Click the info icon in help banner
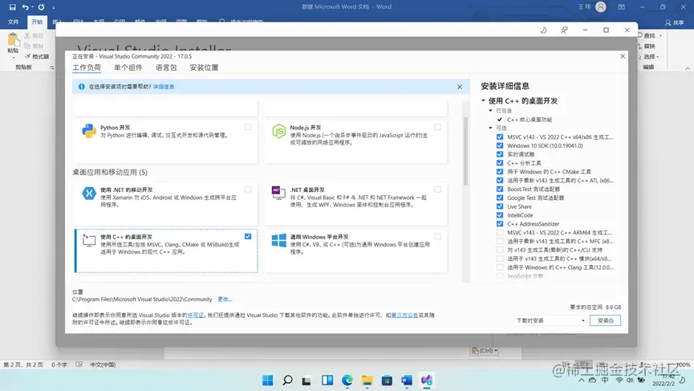The height and width of the screenshot is (391, 694). [x=82, y=87]
